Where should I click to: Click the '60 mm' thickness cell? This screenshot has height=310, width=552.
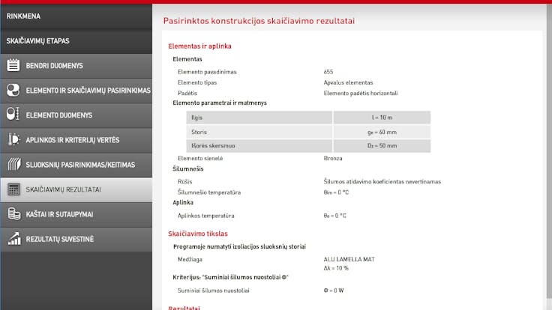click(x=382, y=132)
